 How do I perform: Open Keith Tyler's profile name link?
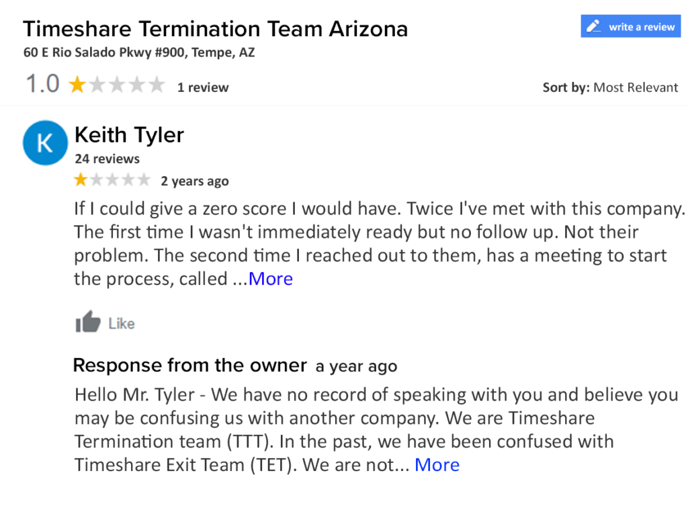(x=129, y=135)
